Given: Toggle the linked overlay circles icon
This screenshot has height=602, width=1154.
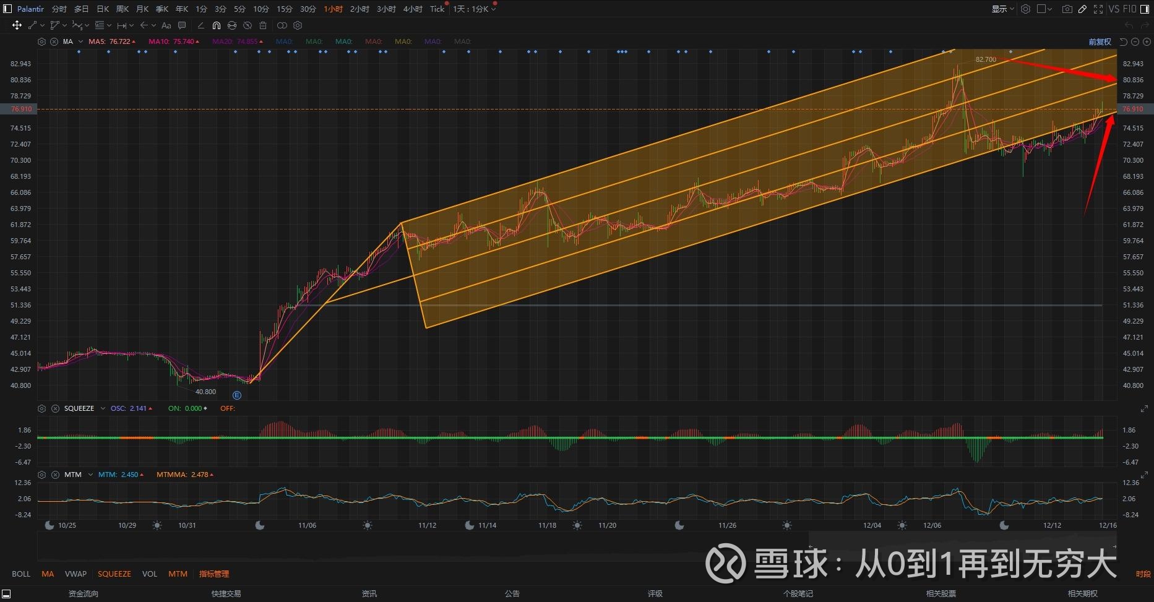Looking at the screenshot, I should pos(282,25).
